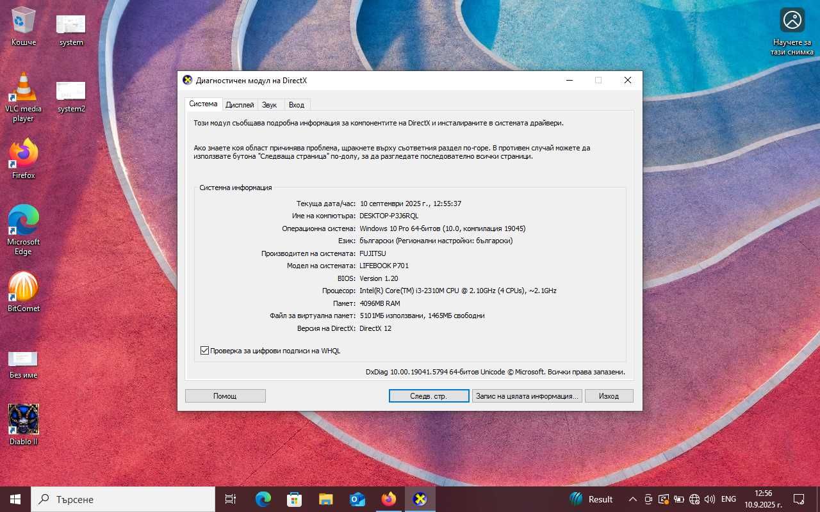The height and width of the screenshot is (512, 820).
Task: Click the DirectX window title bar icon
Action: click(x=188, y=81)
